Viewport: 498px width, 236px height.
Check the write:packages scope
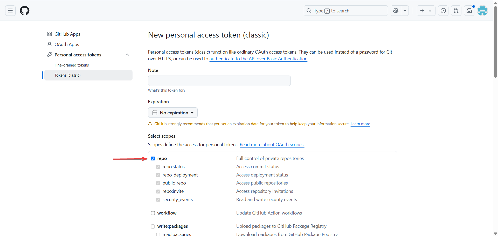(153, 226)
